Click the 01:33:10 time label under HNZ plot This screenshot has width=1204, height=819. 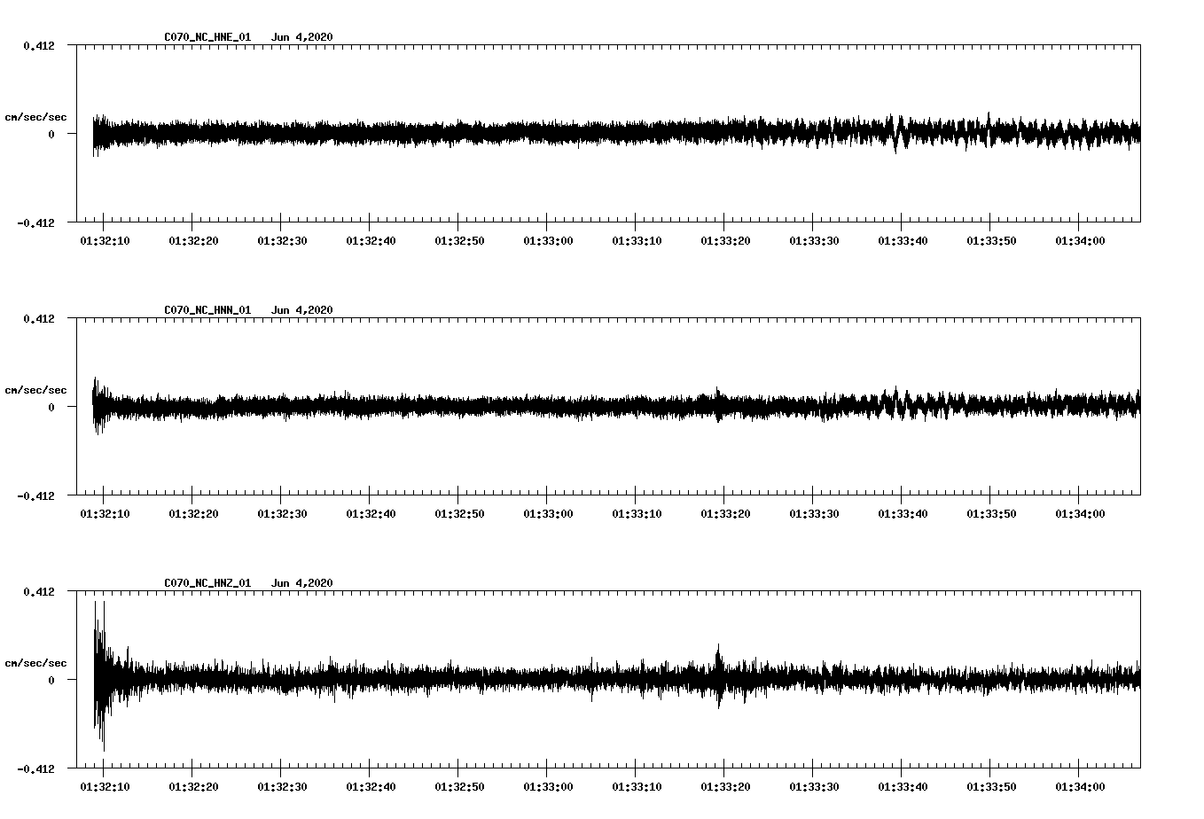[637, 787]
